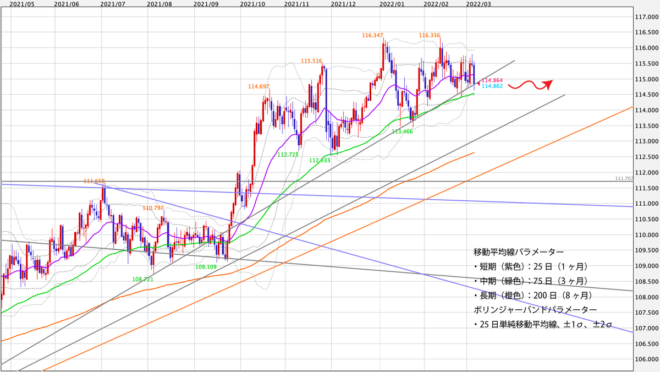Select the orange 111.658 high annotation
Screen dimensions: 660x372
(94, 181)
